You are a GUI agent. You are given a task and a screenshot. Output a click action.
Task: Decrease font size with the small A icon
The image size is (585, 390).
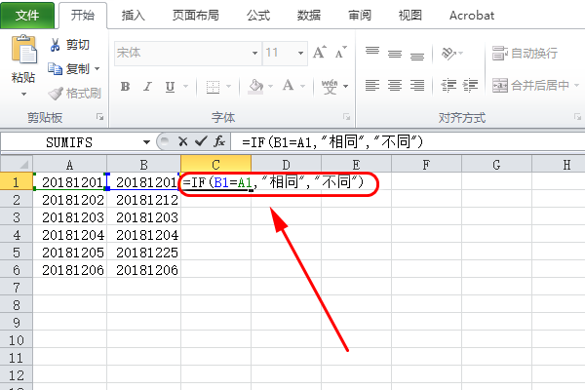pyautogui.click(x=340, y=53)
